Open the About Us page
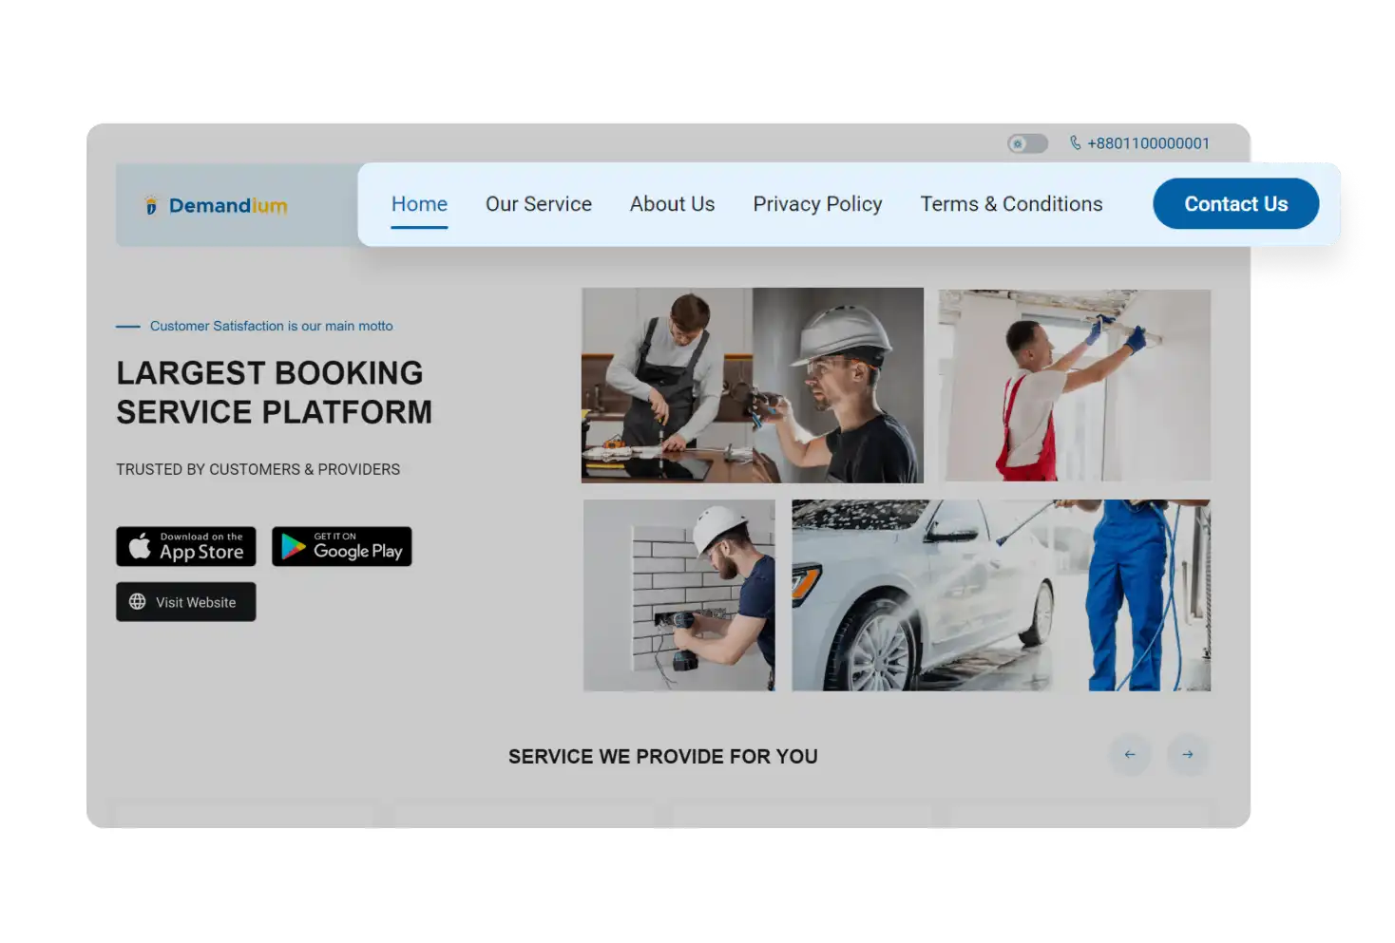The height and width of the screenshot is (943, 1395). coord(672,204)
